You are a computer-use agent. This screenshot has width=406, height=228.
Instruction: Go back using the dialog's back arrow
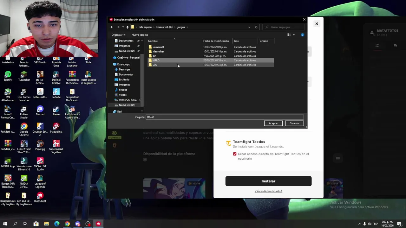click(x=112, y=27)
